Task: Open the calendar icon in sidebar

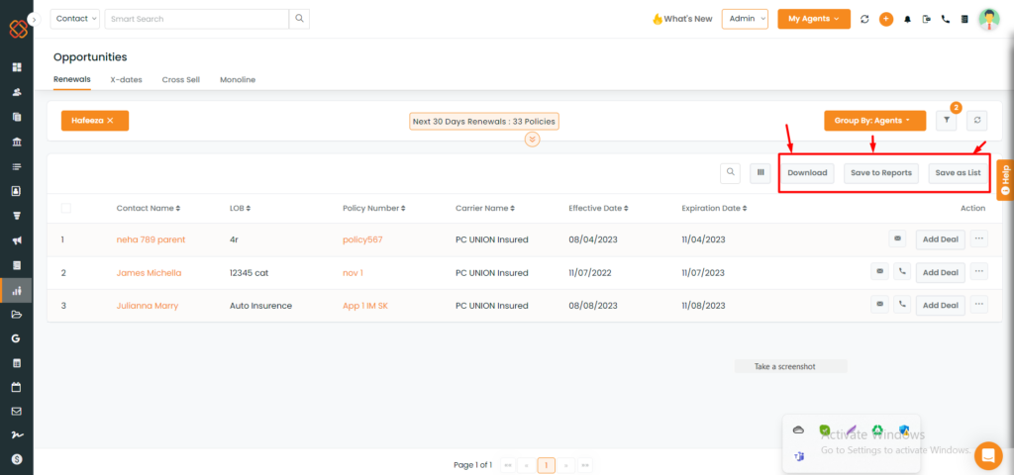Action: (17, 387)
